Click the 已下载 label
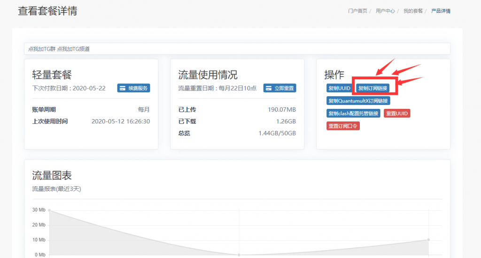Image resolution: width=481 pixels, height=258 pixels. click(187, 121)
